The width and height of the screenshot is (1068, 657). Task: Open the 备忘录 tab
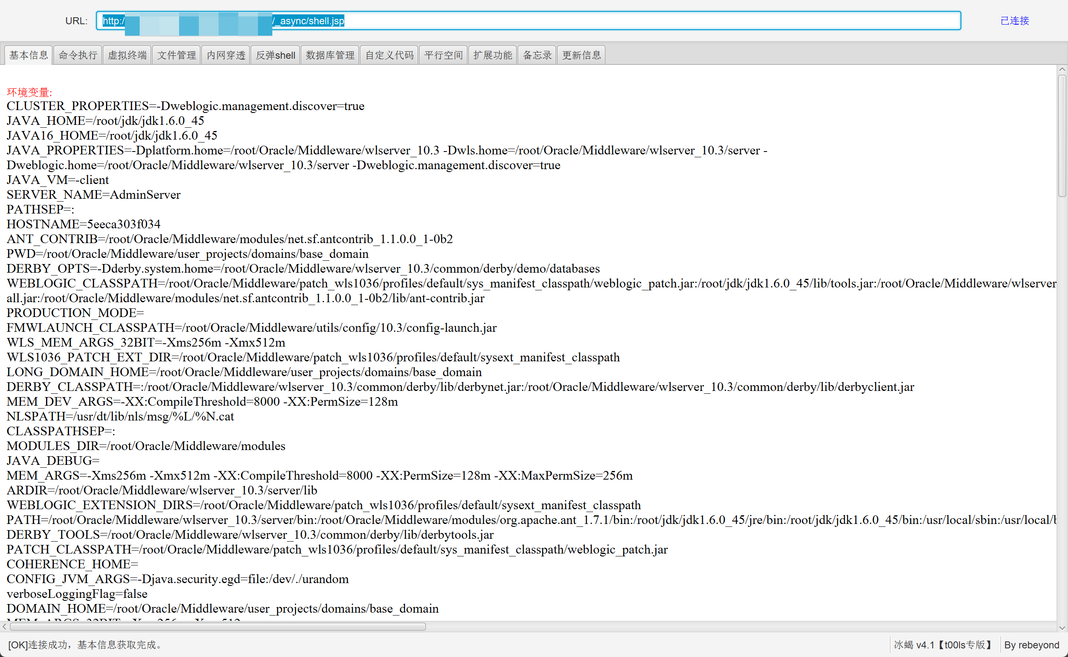point(537,55)
